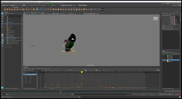This screenshot has height=99, width=182.
Task: Click the yellow LightLayer color swatch
Action: click(168, 61)
